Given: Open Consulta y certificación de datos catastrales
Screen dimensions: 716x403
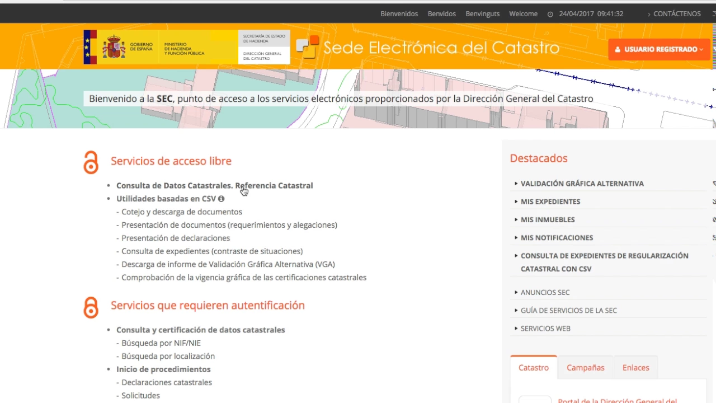Looking at the screenshot, I should coord(201,330).
